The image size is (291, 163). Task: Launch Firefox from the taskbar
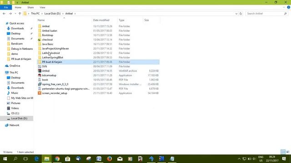pos(109,159)
